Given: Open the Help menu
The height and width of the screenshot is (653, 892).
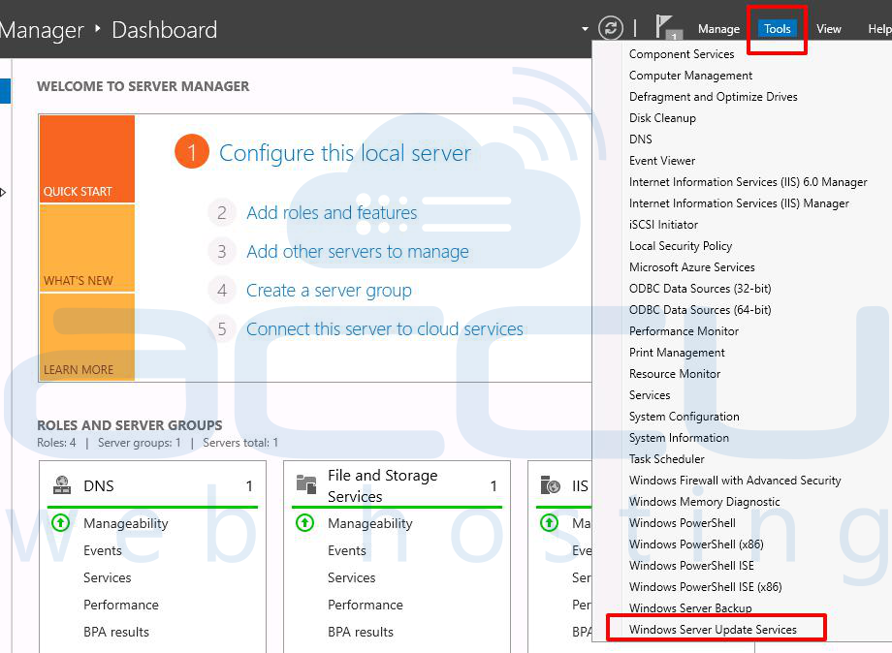Looking at the screenshot, I should coord(879,29).
